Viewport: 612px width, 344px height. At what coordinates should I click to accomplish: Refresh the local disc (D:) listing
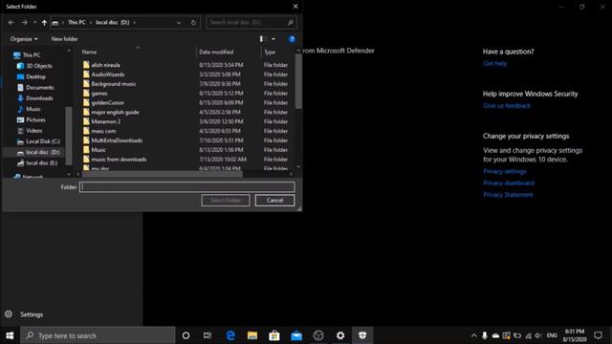[193, 23]
